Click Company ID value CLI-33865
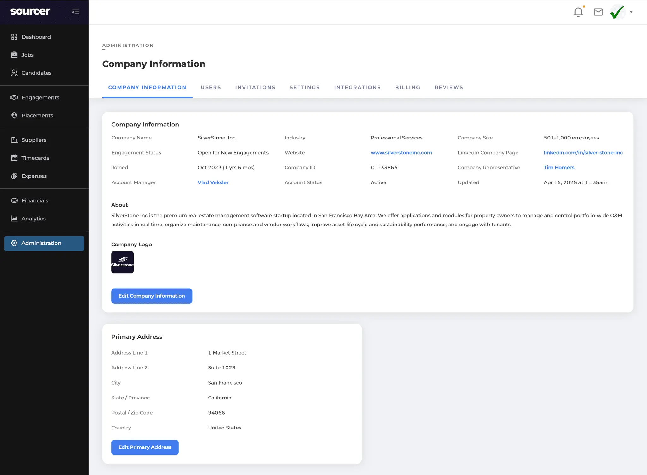Viewport: 647px width, 475px height. (384, 167)
